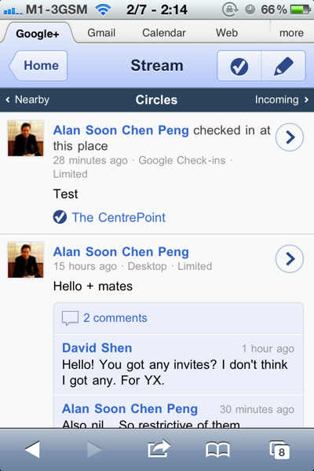Image resolution: width=314 pixels, height=471 pixels.
Task: Tap Alan Soon's photo on the check-in post
Action: coord(26,138)
